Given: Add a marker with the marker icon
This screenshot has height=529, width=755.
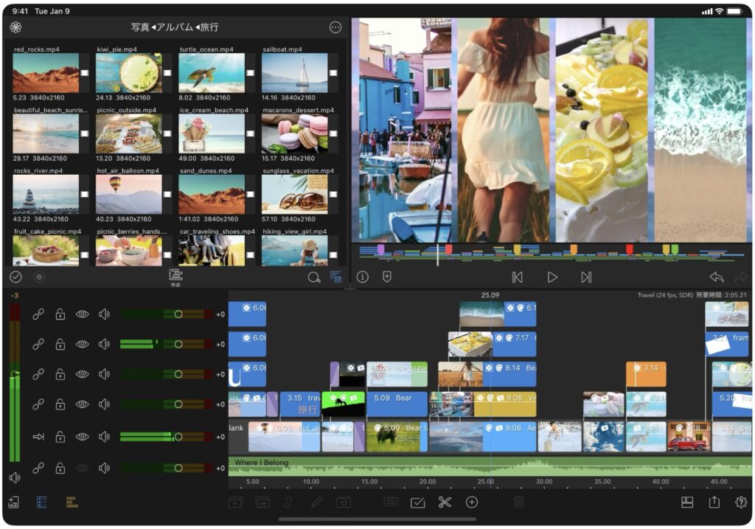Looking at the screenshot, I should pyautogui.click(x=387, y=277).
